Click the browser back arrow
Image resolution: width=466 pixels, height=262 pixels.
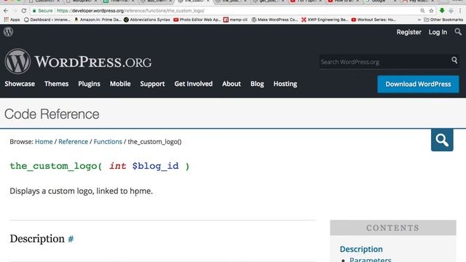[x=6, y=11]
